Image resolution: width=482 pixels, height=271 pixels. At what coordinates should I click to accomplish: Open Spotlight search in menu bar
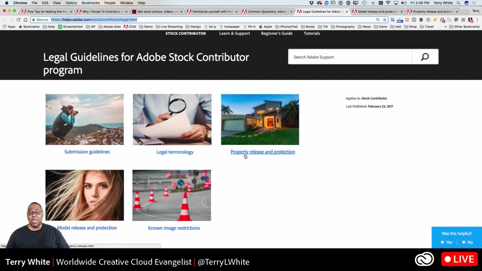458,3
